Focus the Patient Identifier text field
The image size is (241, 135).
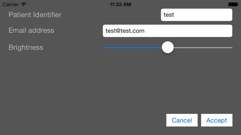(x=196, y=15)
